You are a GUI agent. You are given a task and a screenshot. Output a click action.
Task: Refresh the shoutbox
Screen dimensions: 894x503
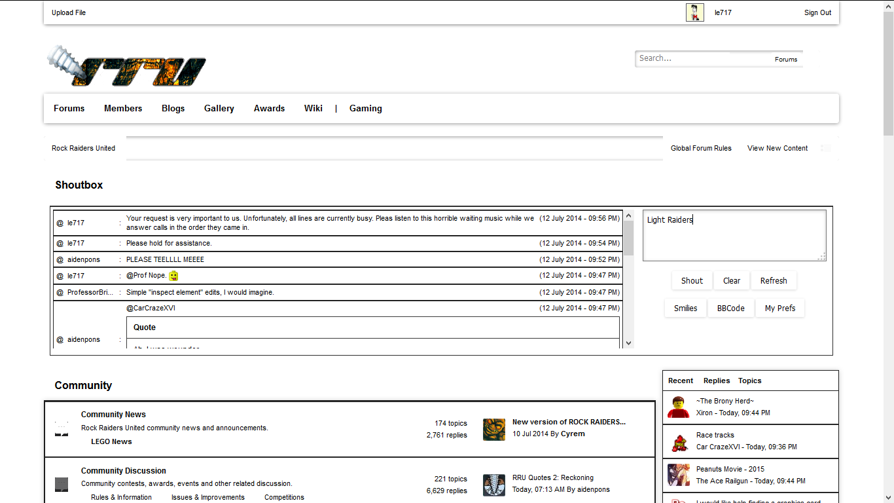coord(774,281)
